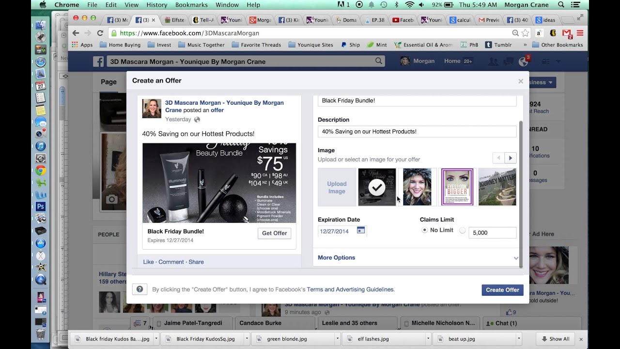Open the Chrome hamburger menu

coord(580,33)
